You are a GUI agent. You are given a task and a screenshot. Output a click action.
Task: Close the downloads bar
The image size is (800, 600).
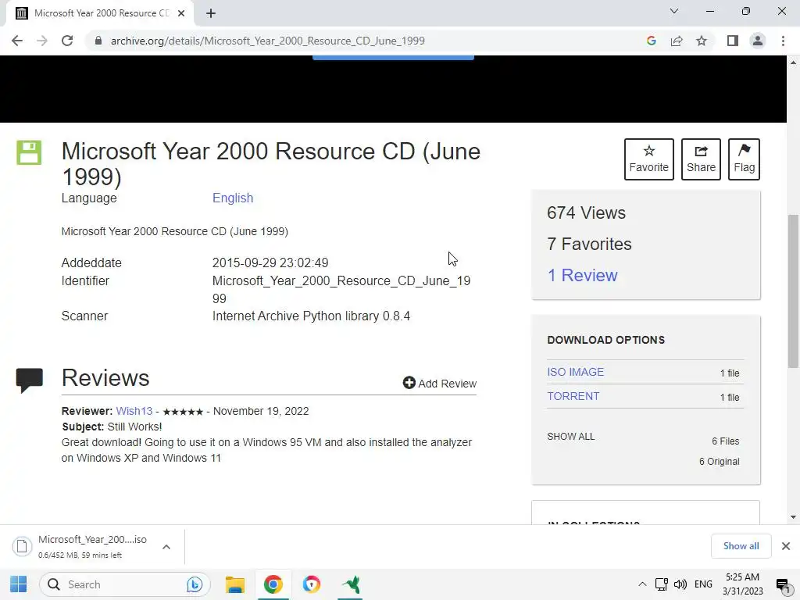coord(786,546)
